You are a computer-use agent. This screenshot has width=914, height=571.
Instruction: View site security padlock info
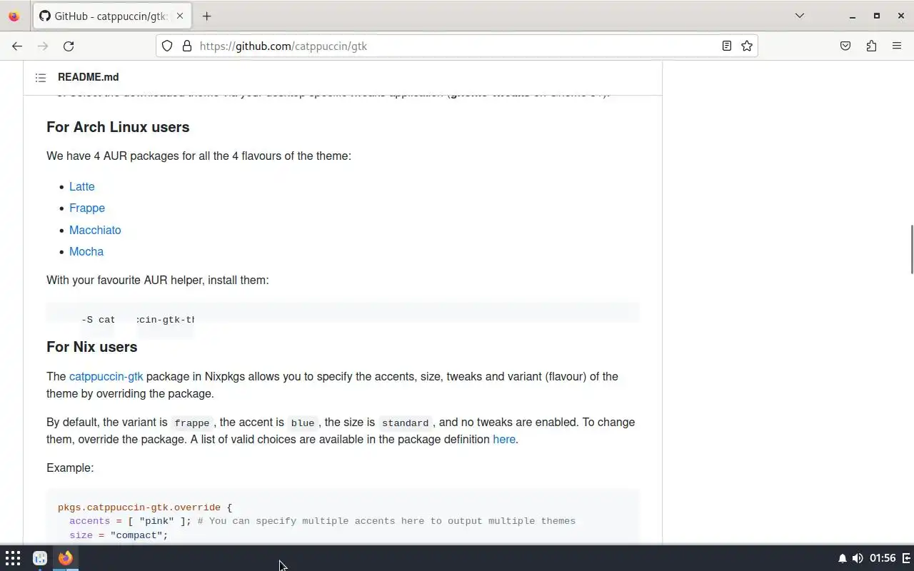pyautogui.click(x=187, y=46)
